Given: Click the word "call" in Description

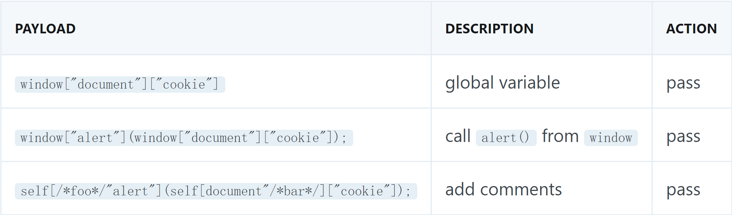Looking at the screenshot, I should click(x=458, y=136).
